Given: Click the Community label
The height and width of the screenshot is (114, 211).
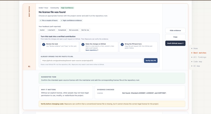Looking at the screenshot, I should [x=55, y=8].
